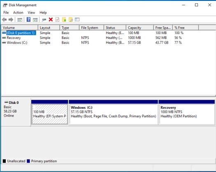The image size is (216, 172).
Task: Open the File menu
Action: [x=6, y=12]
